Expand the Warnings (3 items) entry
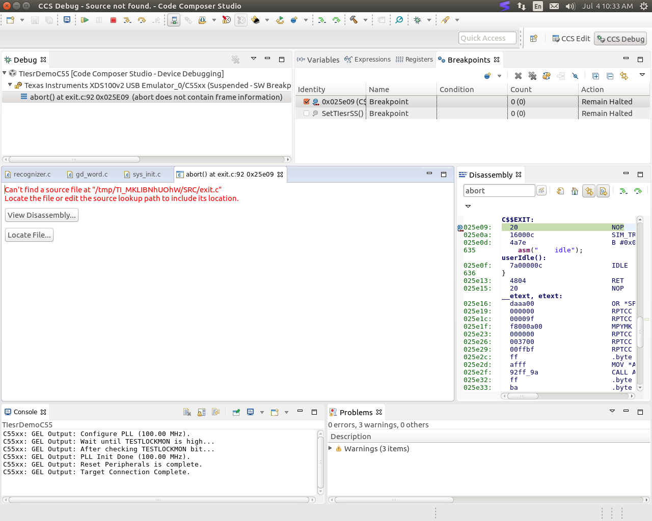Screen dimensions: 652x521 pyautogui.click(x=331, y=448)
